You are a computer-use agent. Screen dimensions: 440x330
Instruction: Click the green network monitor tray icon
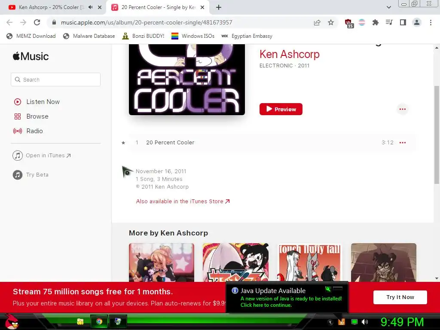pyautogui.click(x=354, y=322)
